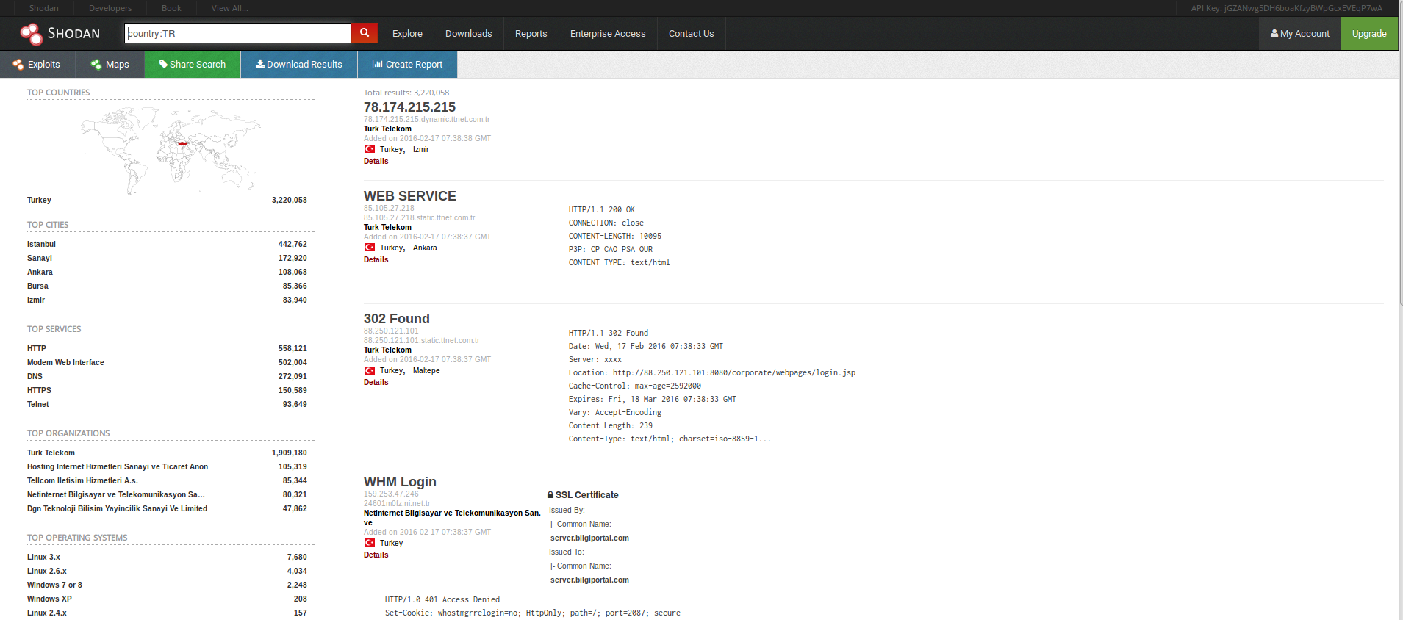Click Book in the top bar
This screenshot has height=620, width=1403.
(171, 8)
